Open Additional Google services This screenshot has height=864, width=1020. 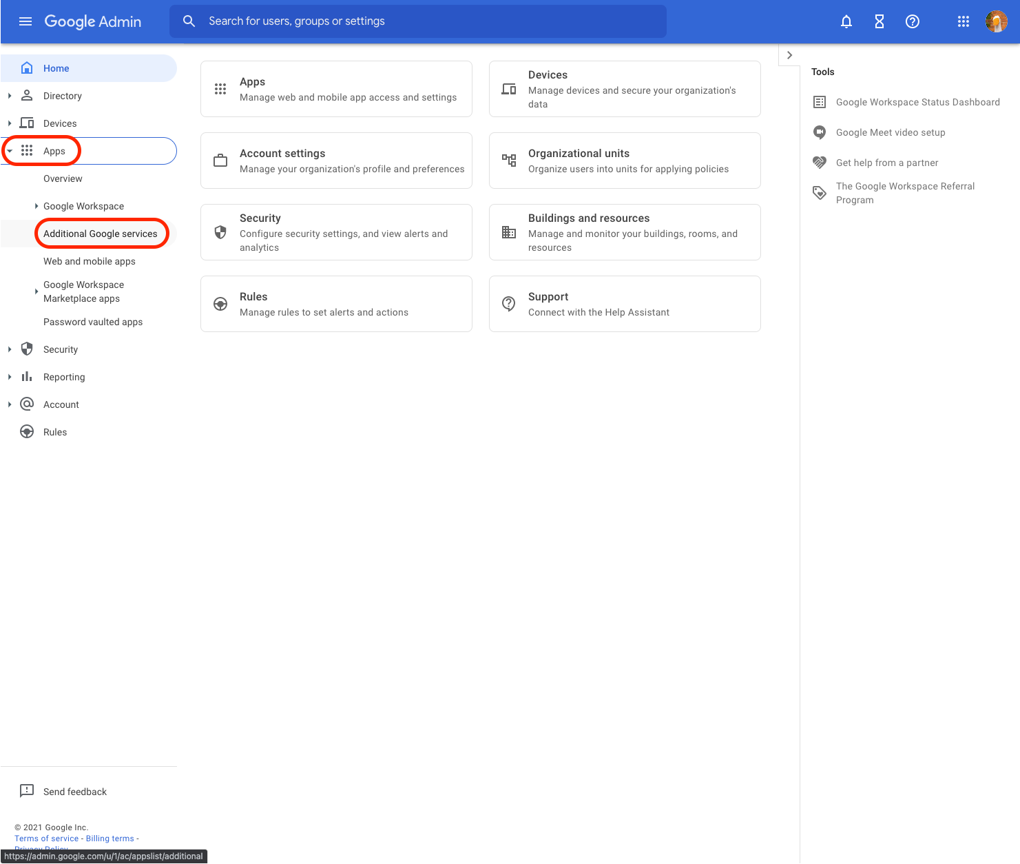(x=101, y=234)
